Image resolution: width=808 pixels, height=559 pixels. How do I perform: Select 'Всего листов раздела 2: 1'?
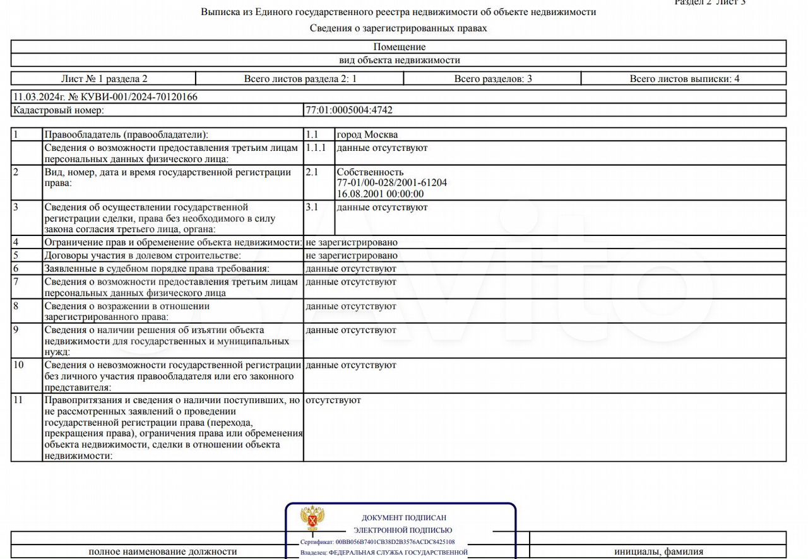(300, 79)
